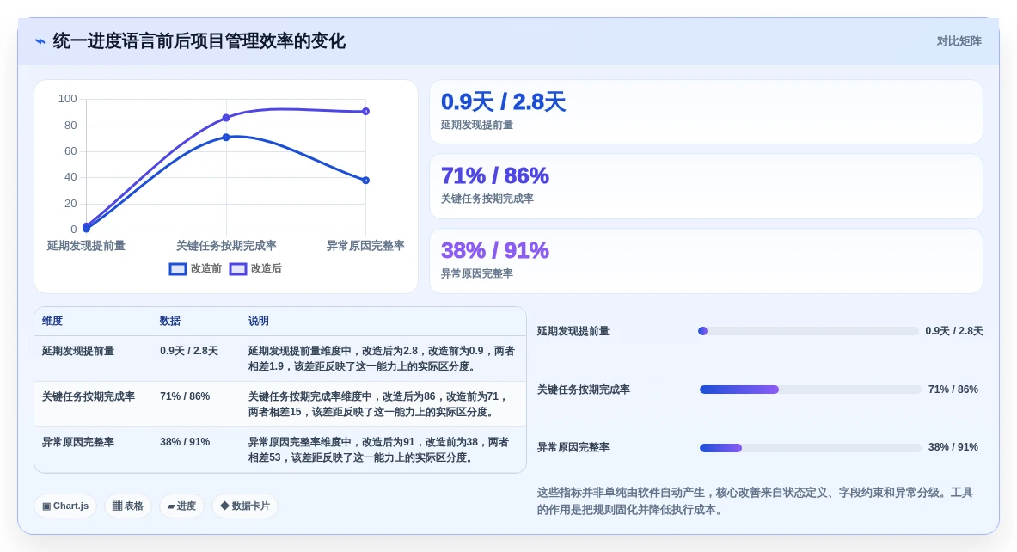This screenshot has height=552, width=1017.
Task: Open the 71% / 86% data card
Action: (706, 187)
